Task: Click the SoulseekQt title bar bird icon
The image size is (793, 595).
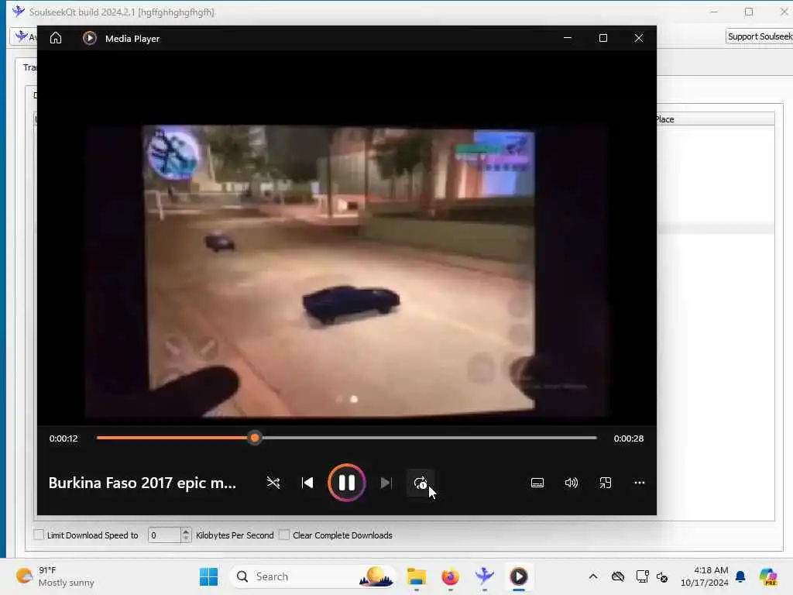Action: [x=19, y=12]
